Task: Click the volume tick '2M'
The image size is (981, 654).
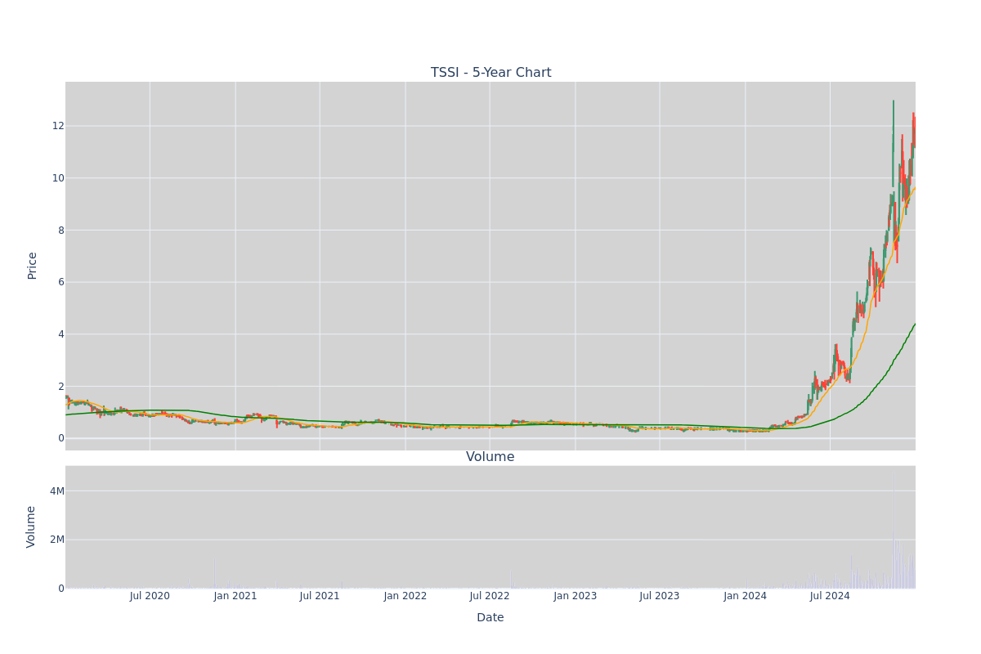Action: coord(57,540)
